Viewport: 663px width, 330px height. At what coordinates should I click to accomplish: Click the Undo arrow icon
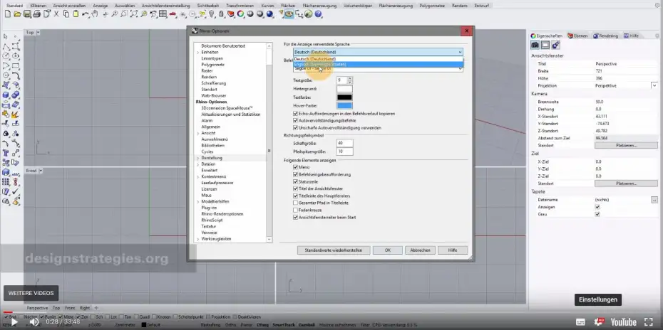(x=86, y=14)
